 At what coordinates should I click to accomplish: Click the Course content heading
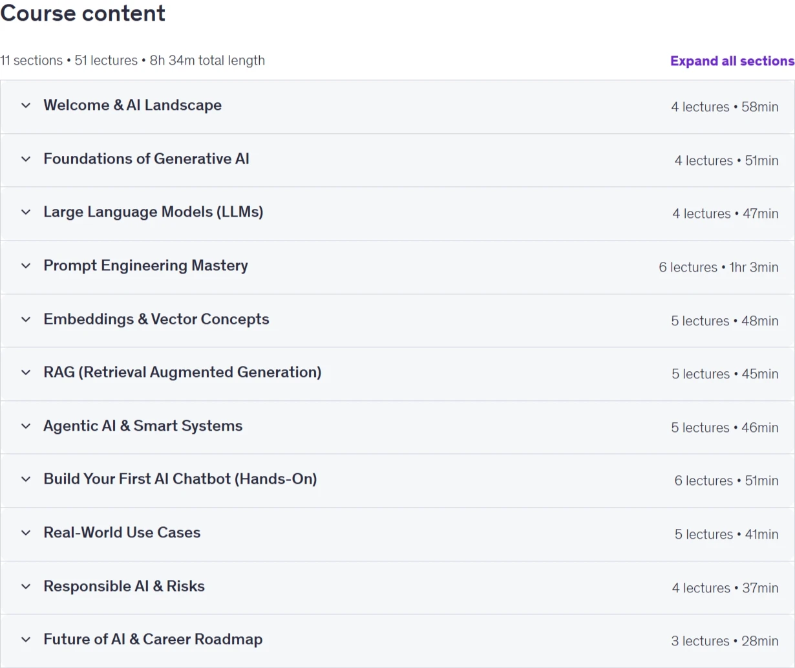click(83, 13)
